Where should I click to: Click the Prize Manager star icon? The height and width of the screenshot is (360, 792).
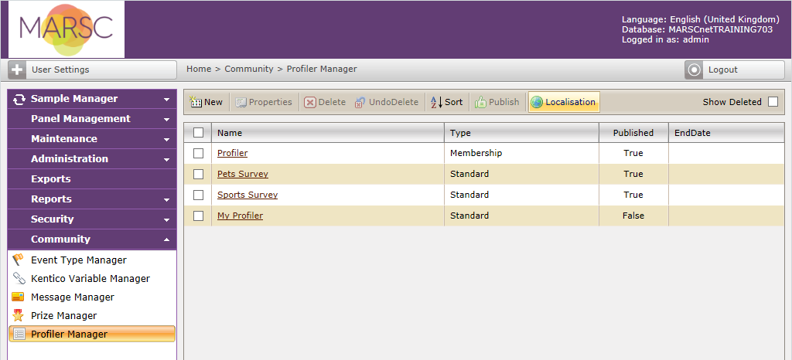click(x=19, y=316)
